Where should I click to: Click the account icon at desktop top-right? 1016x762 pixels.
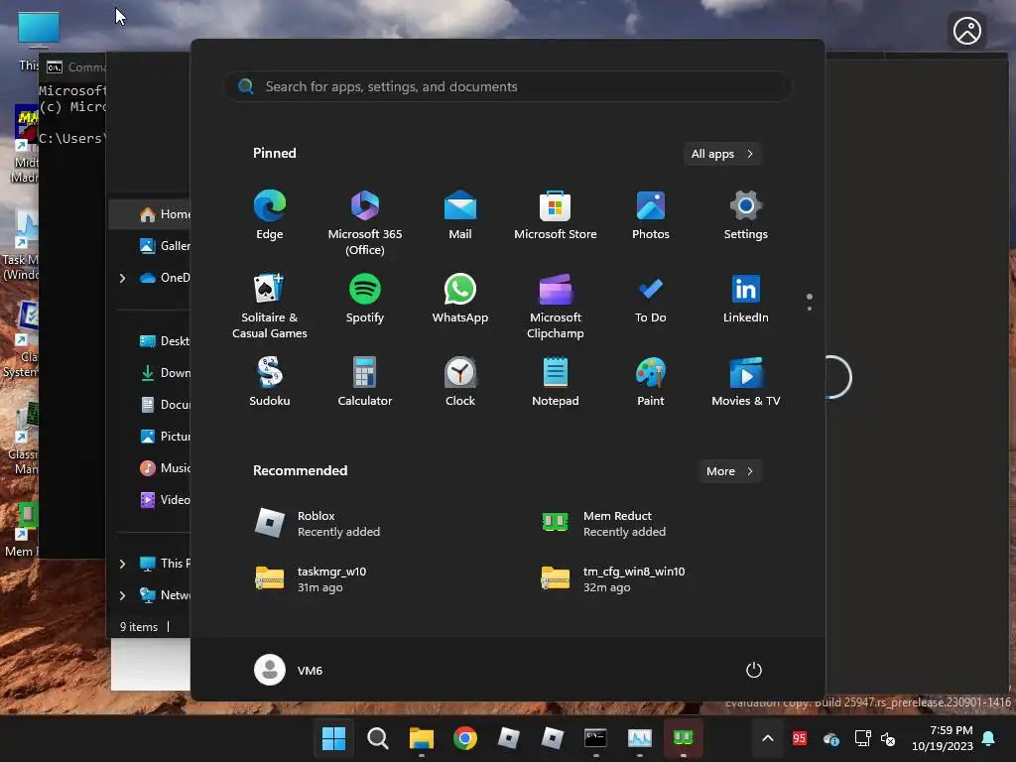click(x=966, y=31)
